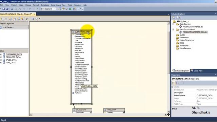Collapse the Data category in Properties grid

(x=173, y=87)
